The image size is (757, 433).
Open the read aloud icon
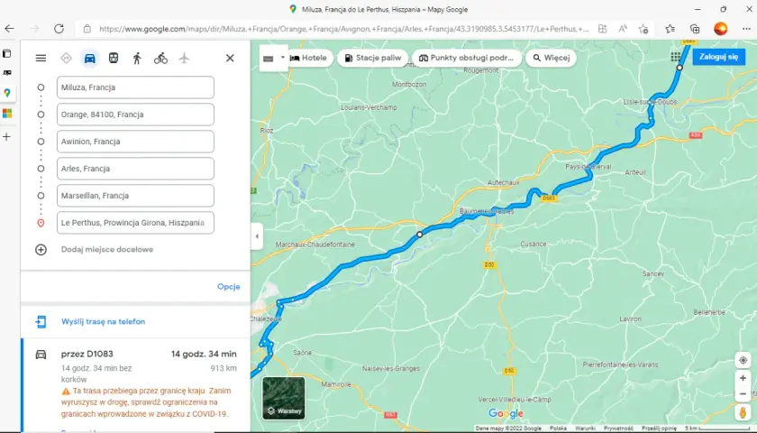(x=623, y=29)
